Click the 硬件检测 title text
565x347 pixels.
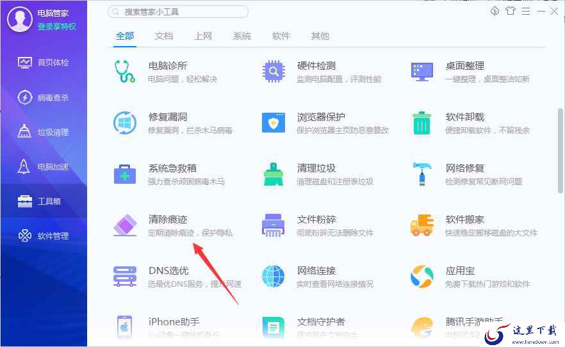316,66
